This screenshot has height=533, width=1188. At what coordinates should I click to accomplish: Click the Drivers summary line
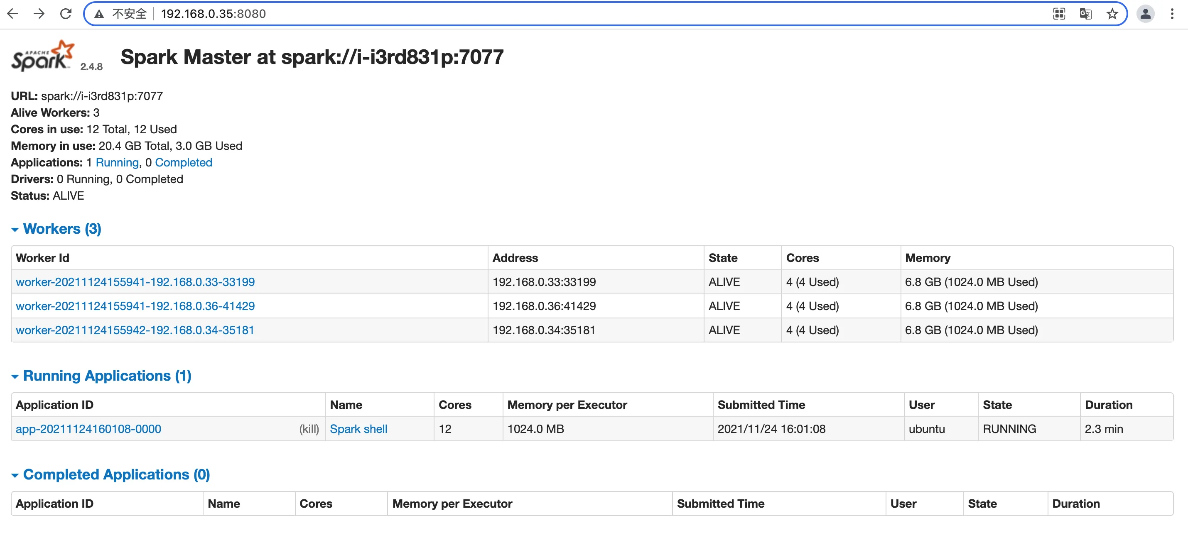coord(97,179)
